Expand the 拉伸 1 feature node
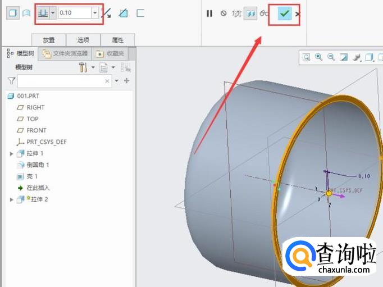This screenshot has width=383, height=287. (x=11, y=154)
